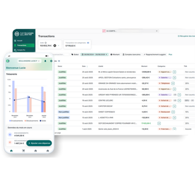Click the Décaissements legend swatch

pyautogui.click(x=25, y=121)
